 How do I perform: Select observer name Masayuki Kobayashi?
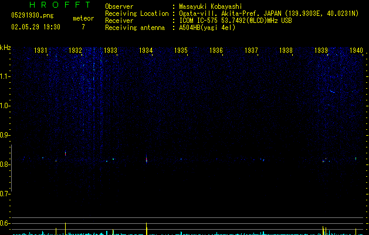[x=211, y=6]
